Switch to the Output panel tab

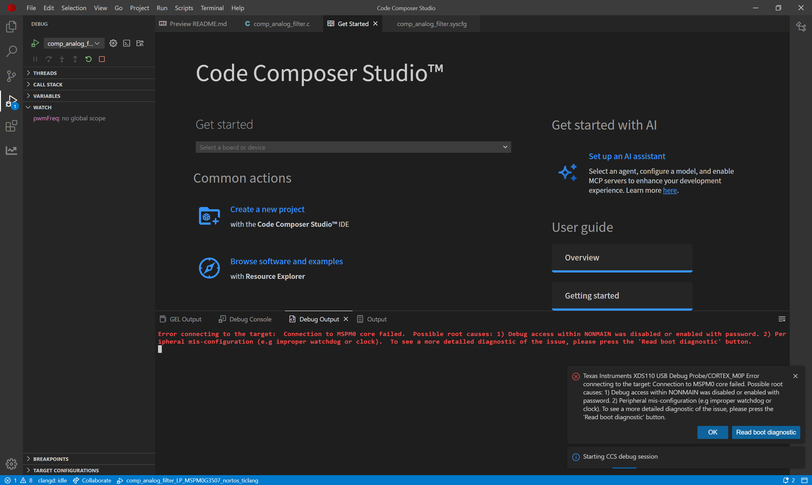[x=372, y=319]
